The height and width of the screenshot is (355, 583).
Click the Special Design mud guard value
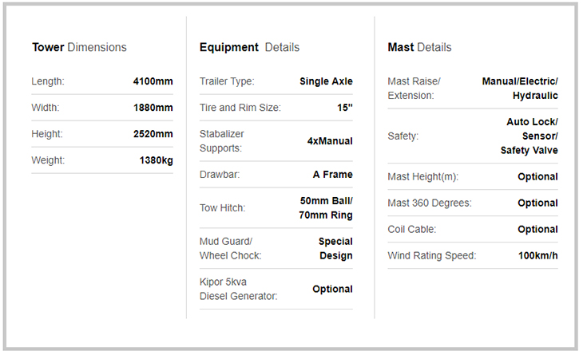(335, 249)
